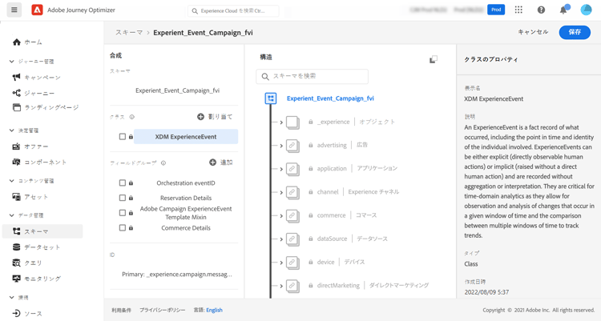Open the apps switcher grid

(x=518, y=10)
